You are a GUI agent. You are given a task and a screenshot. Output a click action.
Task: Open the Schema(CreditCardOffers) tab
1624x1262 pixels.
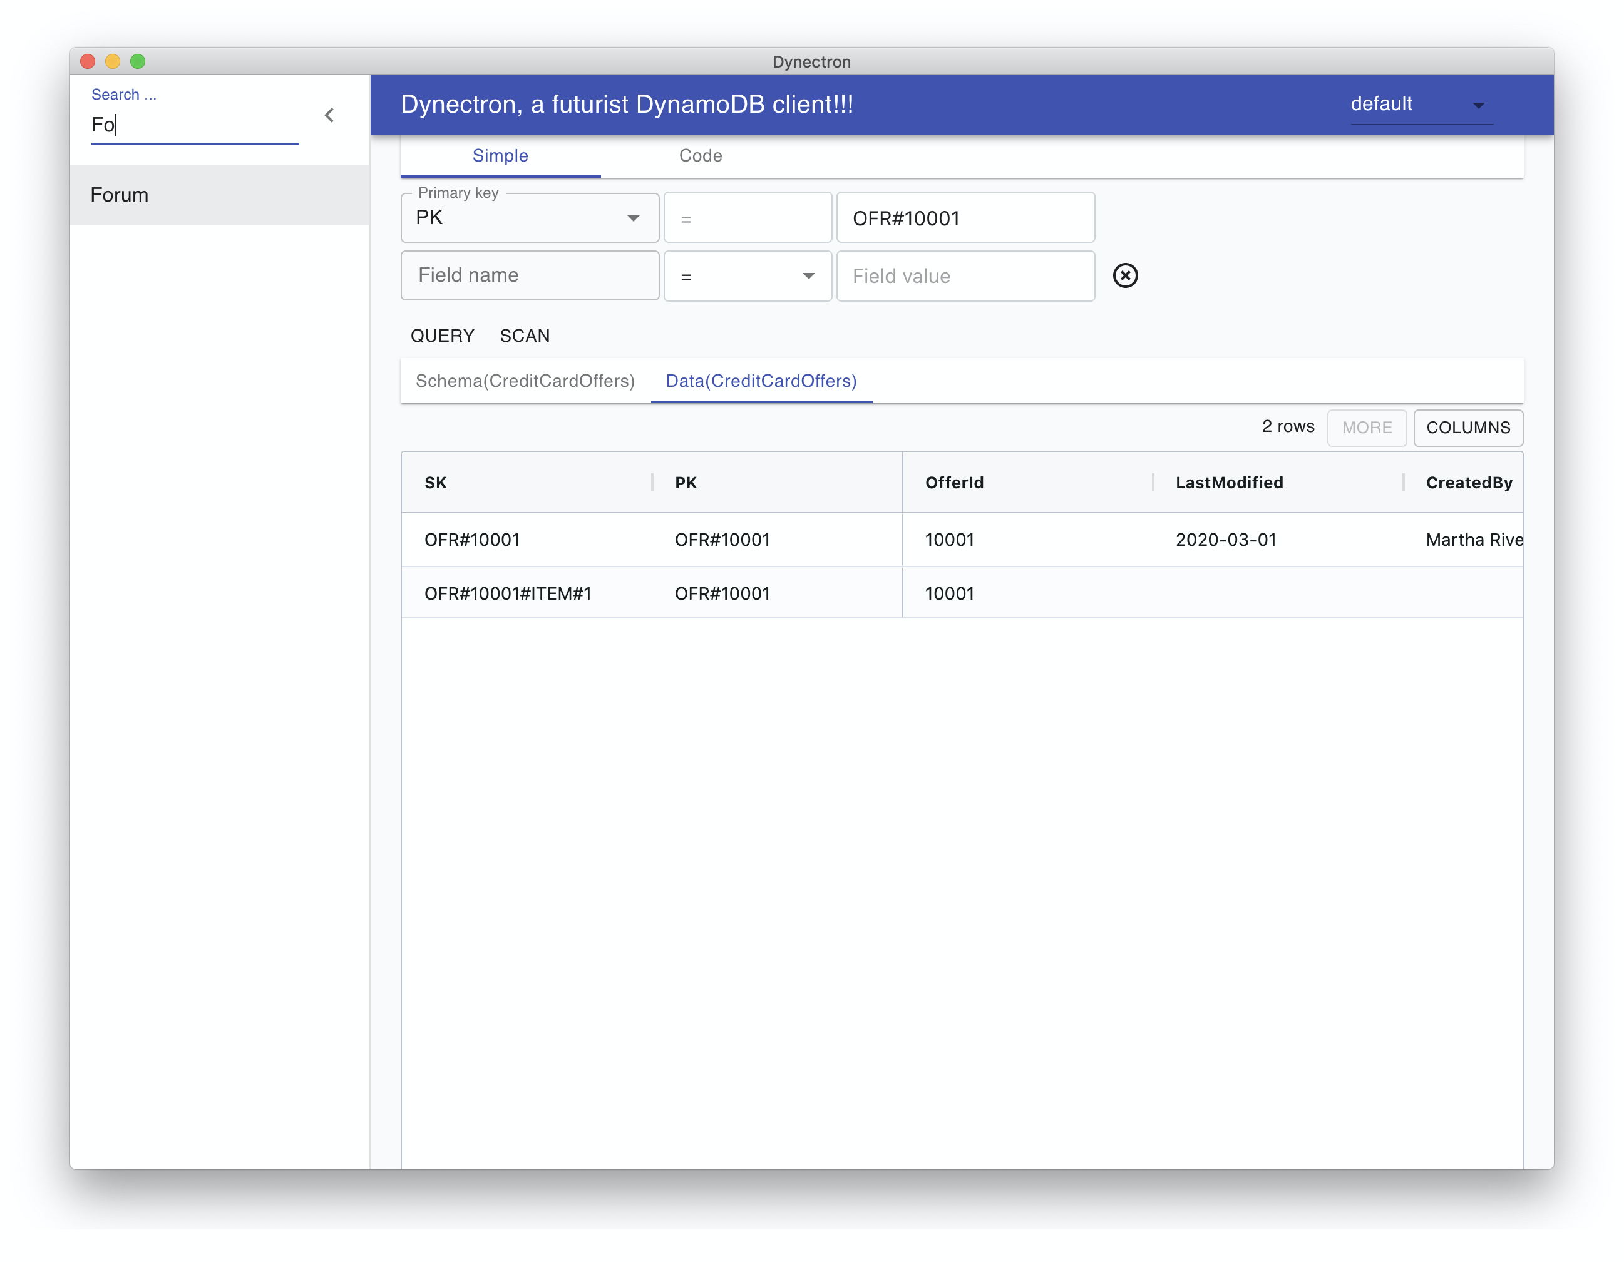[524, 381]
